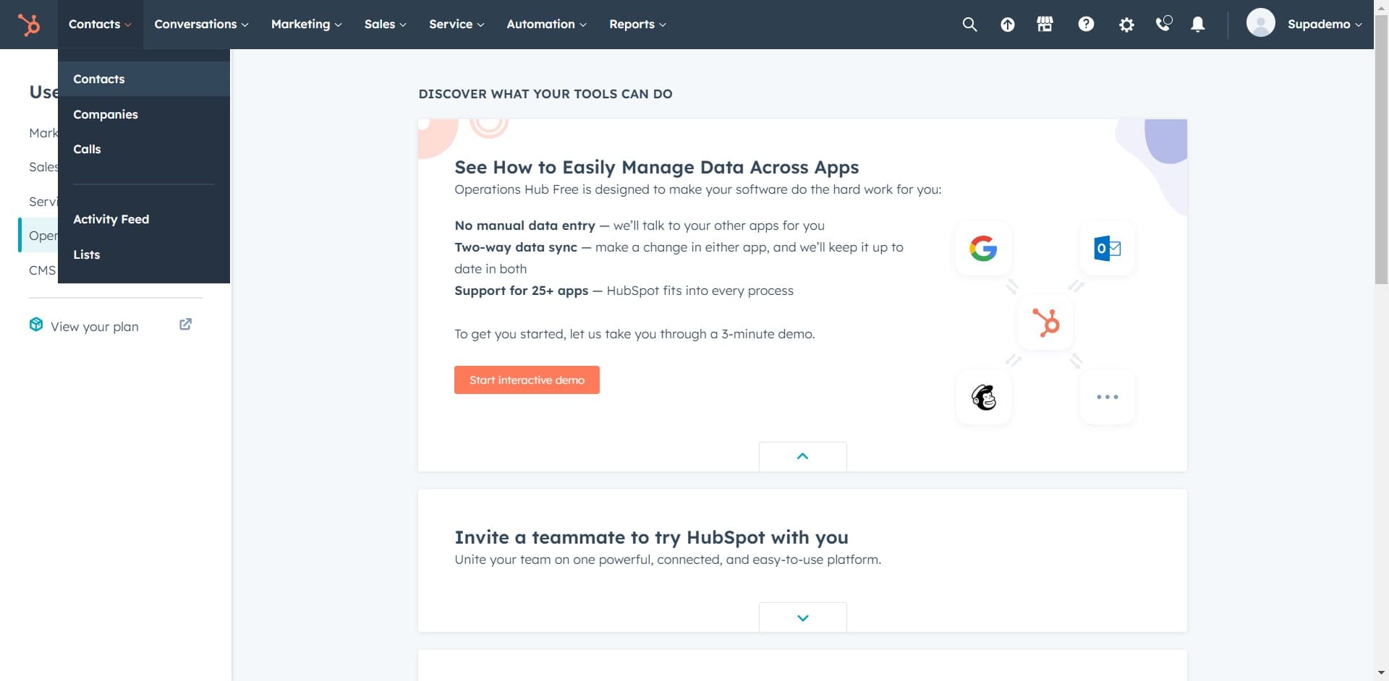Image resolution: width=1389 pixels, height=681 pixels.
Task: Click the upgrade arrow icon
Action: coord(1007,25)
